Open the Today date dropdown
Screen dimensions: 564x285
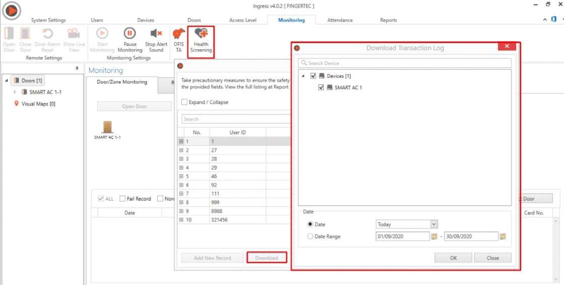434,224
